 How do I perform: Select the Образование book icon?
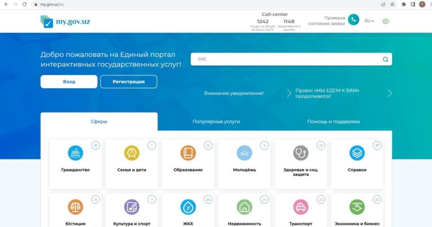coord(188,153)
